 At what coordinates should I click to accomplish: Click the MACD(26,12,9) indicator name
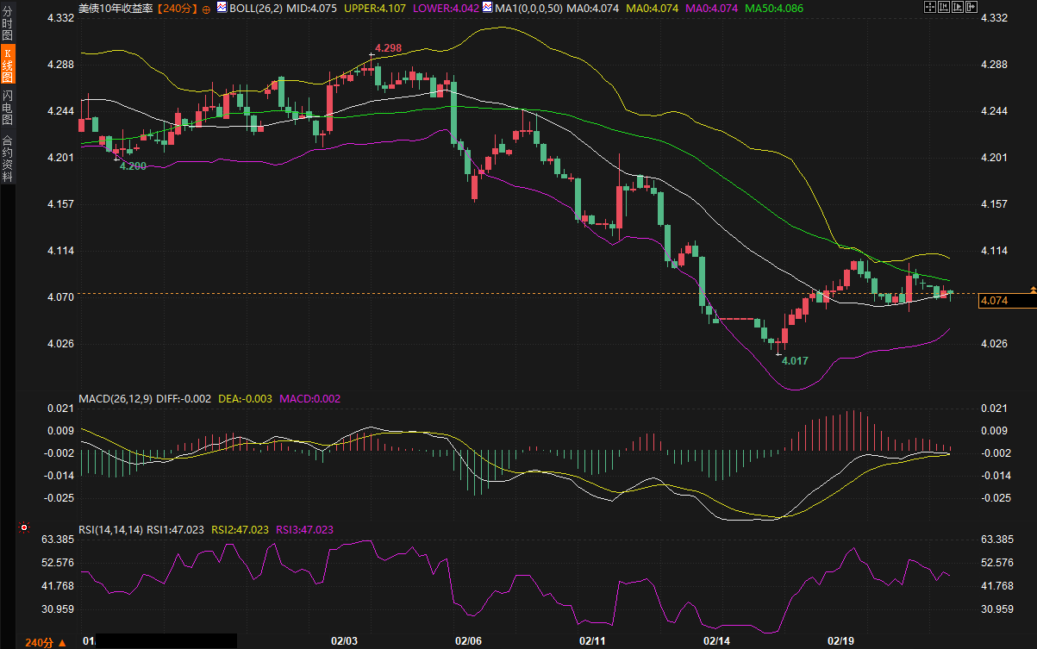click(116, 399)
